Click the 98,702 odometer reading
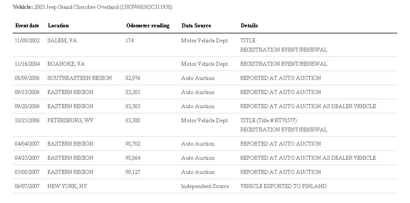Screen dimensions: 410x203 [133, 143]
